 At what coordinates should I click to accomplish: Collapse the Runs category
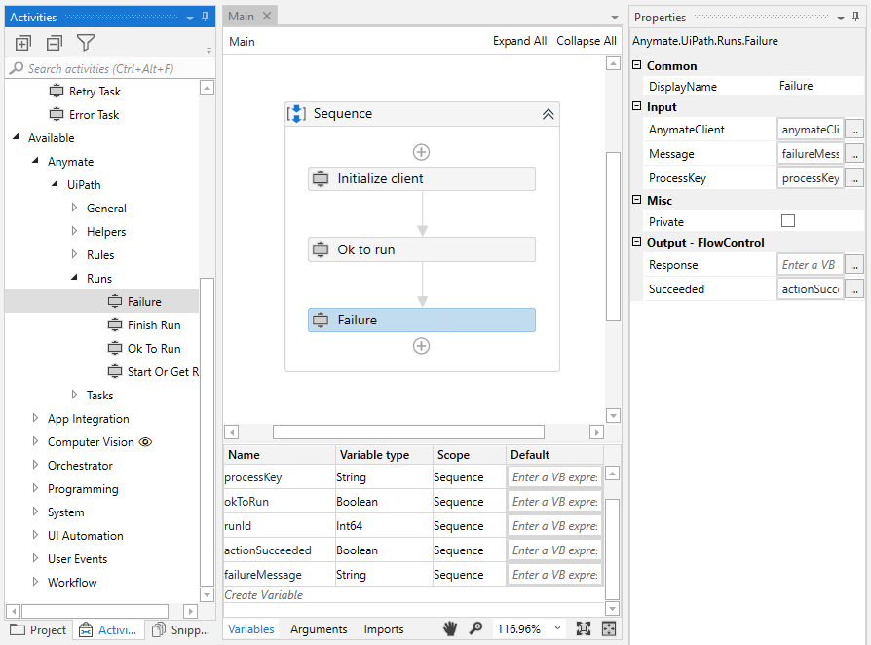point(74,277)
